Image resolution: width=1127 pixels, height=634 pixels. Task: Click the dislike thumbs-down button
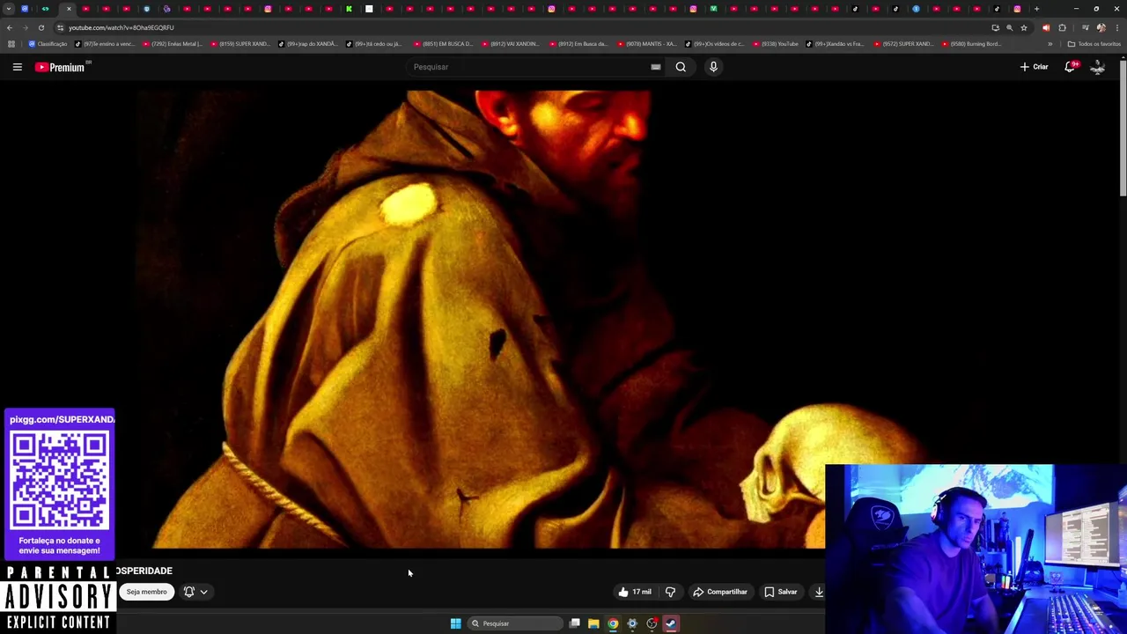pyautogui.click(x=671, y=592)
